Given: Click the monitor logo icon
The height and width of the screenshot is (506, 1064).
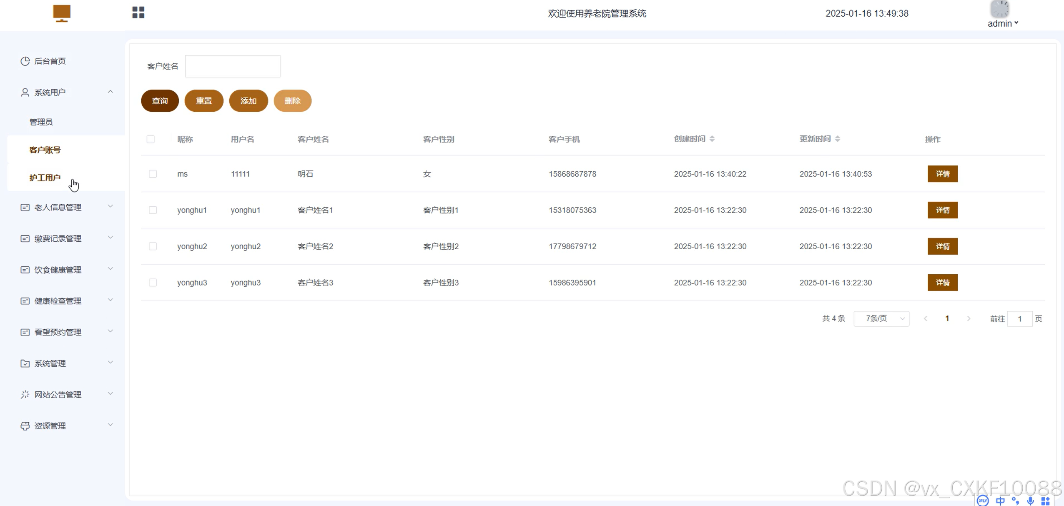Looking at the screenshot, I should pyautogui.click(x=62, y=13).
